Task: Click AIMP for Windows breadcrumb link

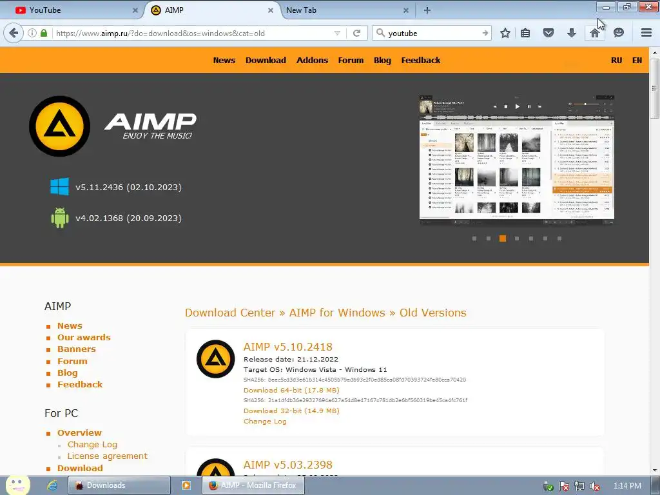Action: [x=336, y=313]
